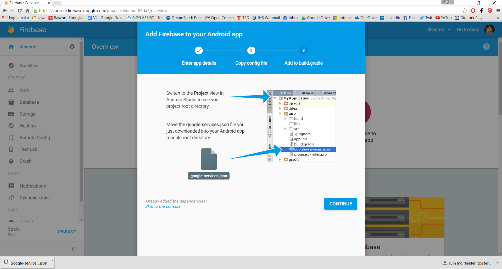
Task: Open the user account avatar
Action: coord(489,30)
